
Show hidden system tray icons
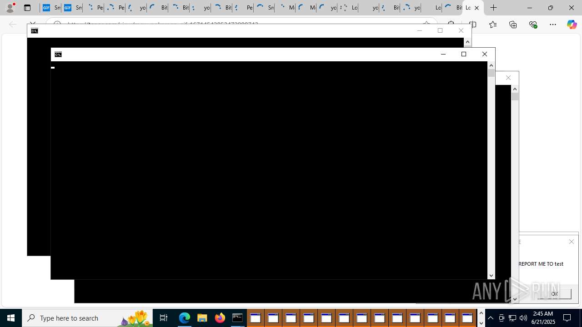[491, 318]
